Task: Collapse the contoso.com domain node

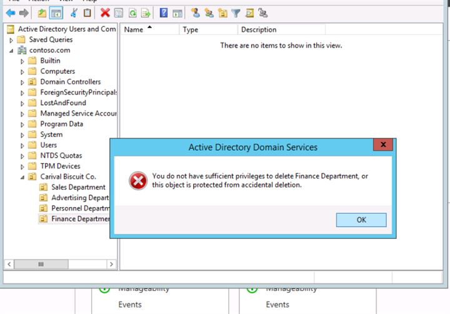Action: click(11, 51)
